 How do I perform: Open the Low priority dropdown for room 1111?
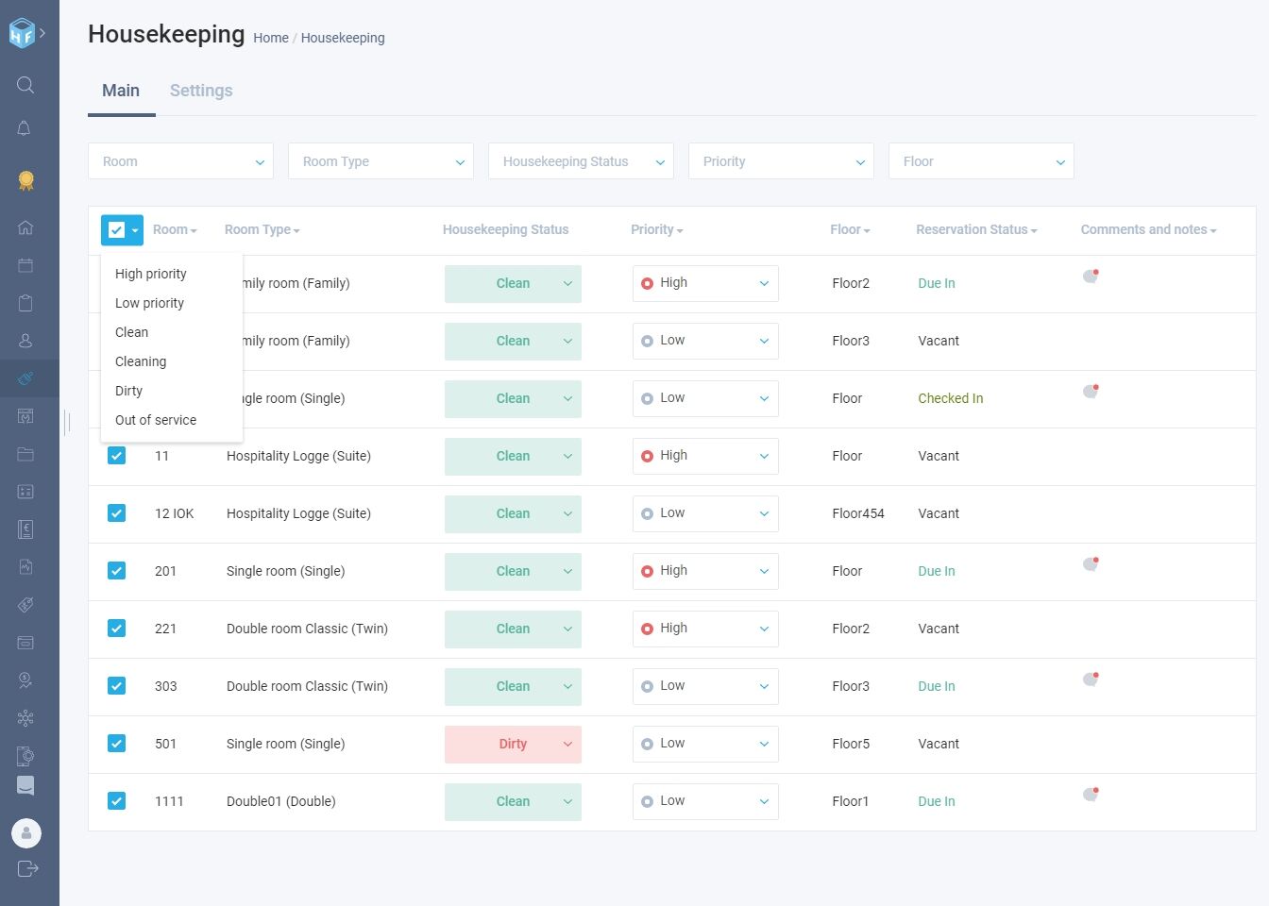705,801
